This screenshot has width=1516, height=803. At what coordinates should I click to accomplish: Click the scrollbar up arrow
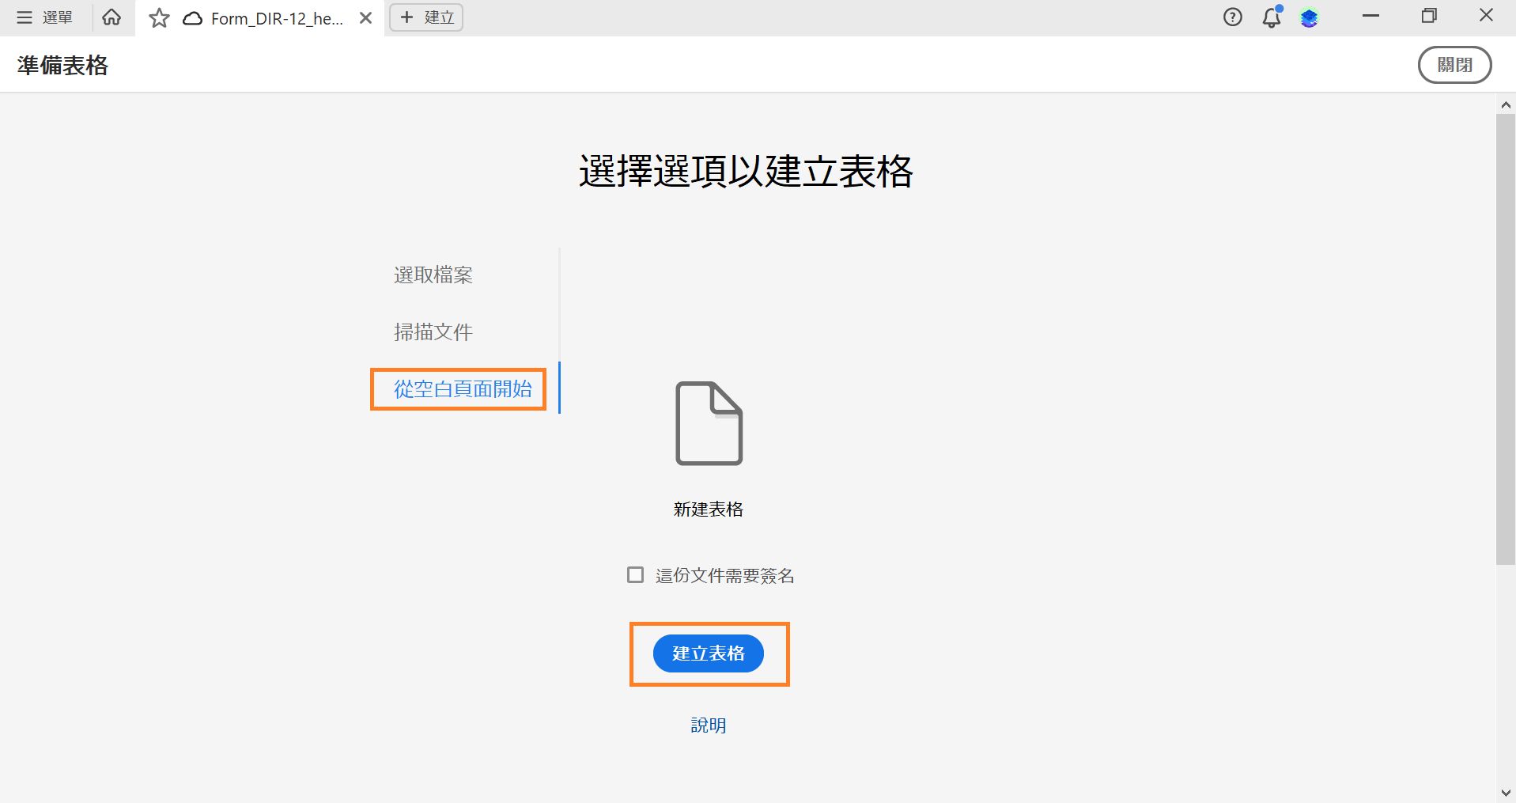(x=1505, y=104)
